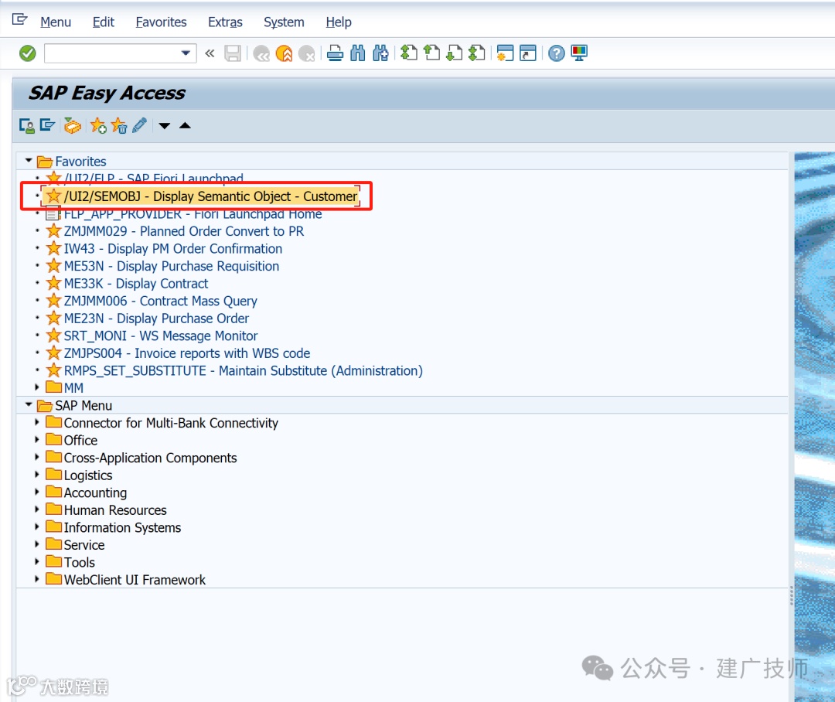Click the Change Favorites pencil icon
Viewport: 835px width, 702px height.
[139, 126]
